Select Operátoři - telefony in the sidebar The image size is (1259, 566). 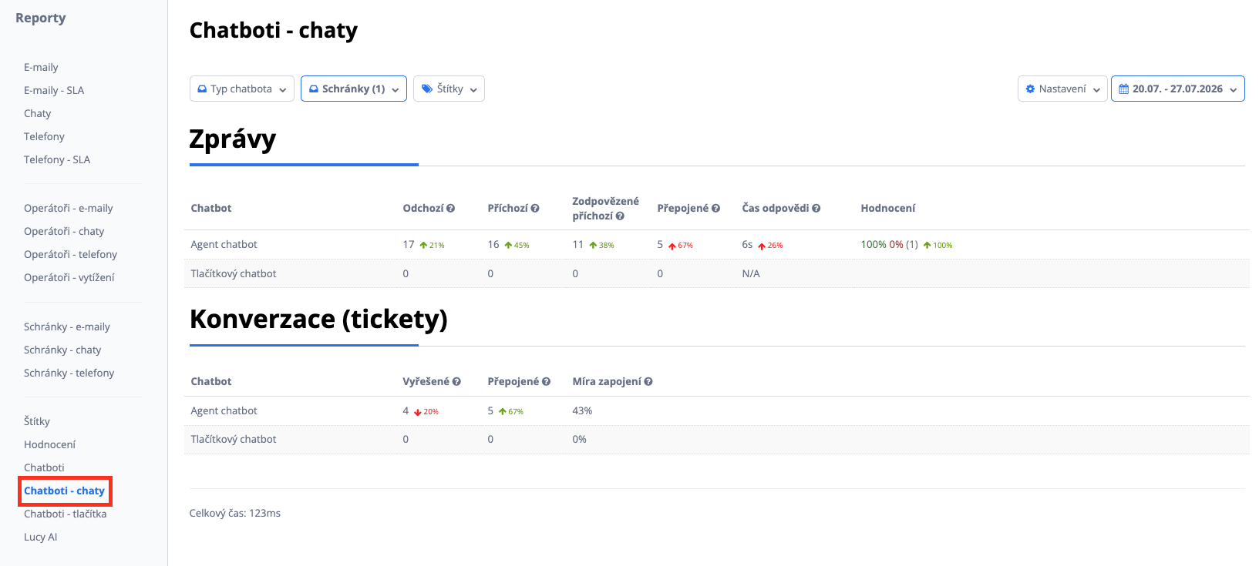pyautogui.click(x=70, y=254)
